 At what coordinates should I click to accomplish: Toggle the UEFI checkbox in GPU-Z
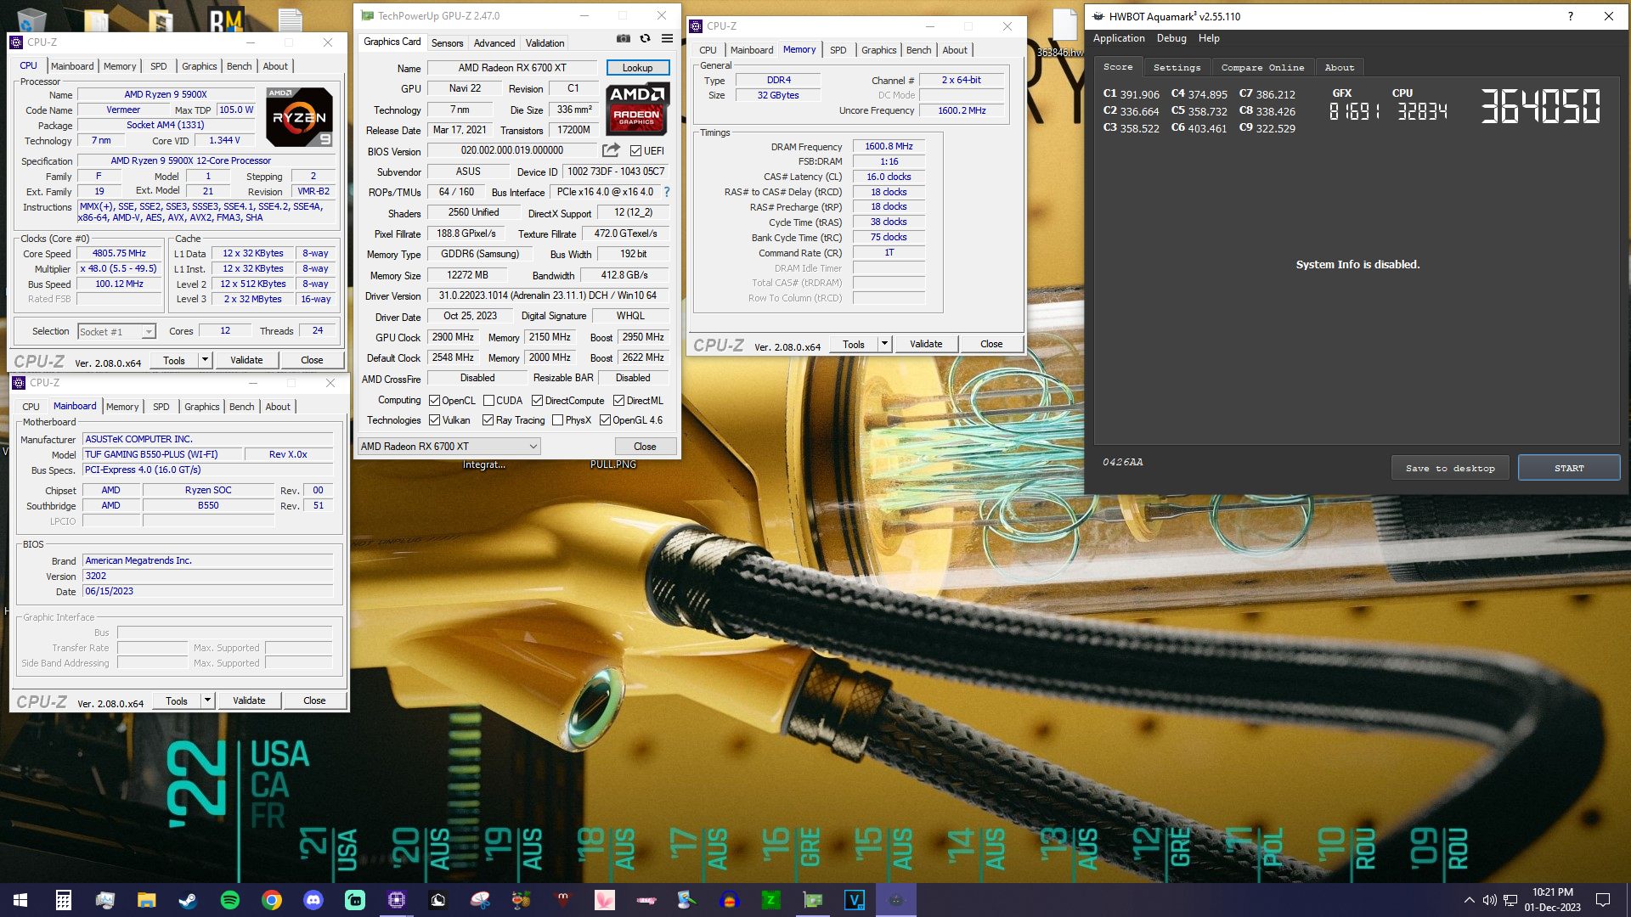pyautogui.click(x=635, y=151)
